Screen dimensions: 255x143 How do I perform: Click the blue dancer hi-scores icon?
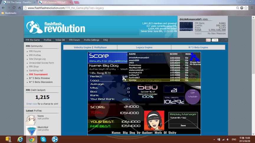coord(194,57)
